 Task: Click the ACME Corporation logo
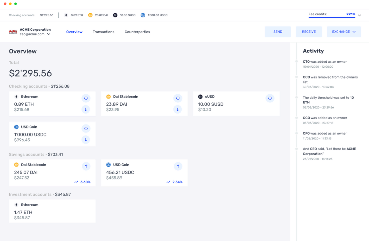(13, 32)
